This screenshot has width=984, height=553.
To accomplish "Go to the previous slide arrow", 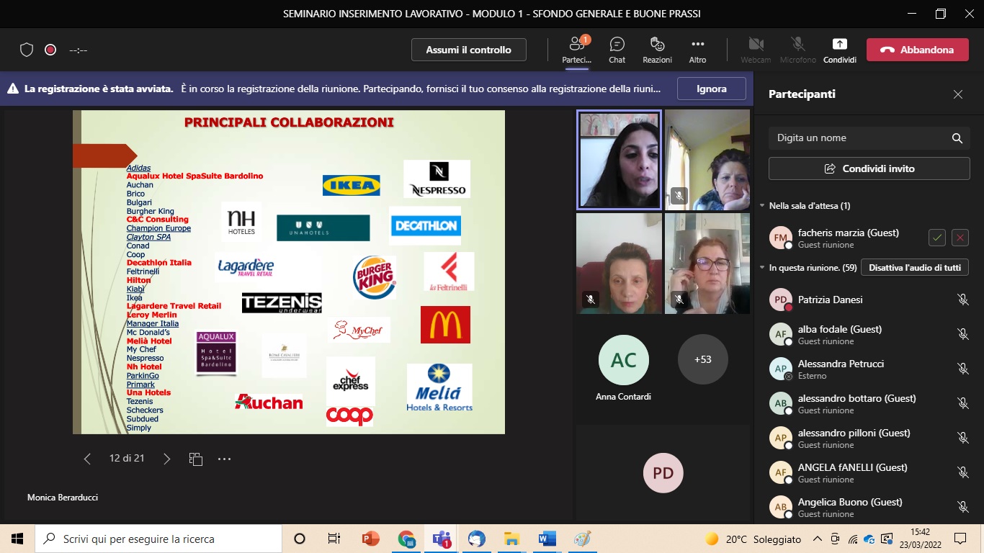I will [87, 459].
